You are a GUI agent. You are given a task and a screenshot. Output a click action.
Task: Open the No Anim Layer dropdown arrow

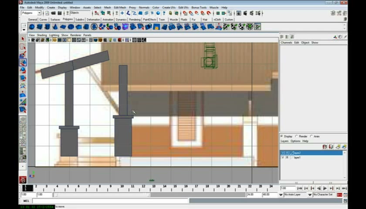tap(281, 195)
